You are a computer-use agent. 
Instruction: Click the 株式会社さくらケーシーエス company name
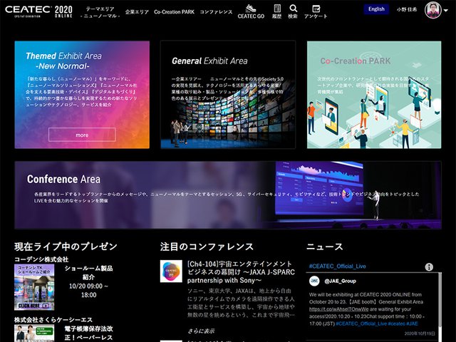click(53, 320)
